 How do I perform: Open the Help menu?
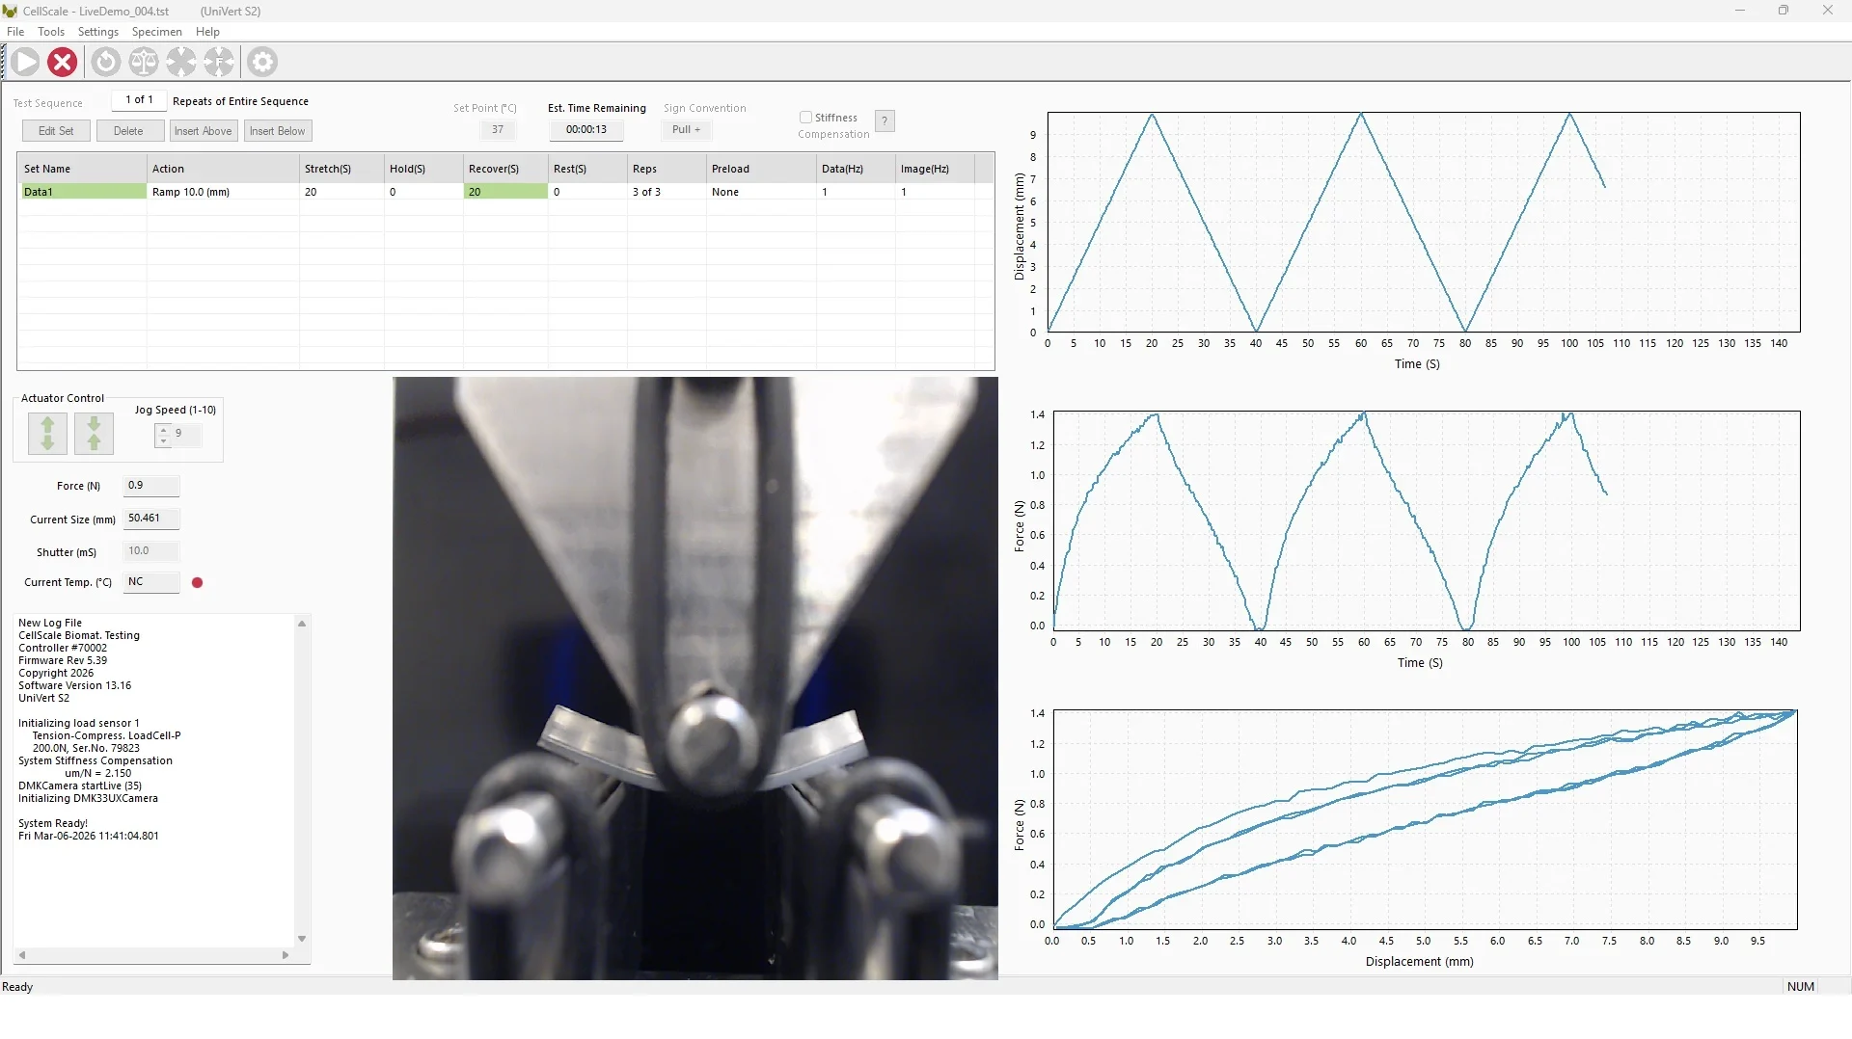point(207,32)
